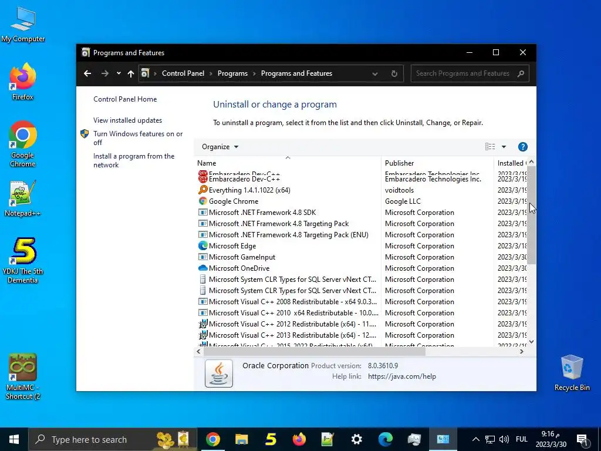The height and width of the screenshot is (451, 601).
Task: Select the Recycle Bin desktop icon
Action: coord(572,373)
